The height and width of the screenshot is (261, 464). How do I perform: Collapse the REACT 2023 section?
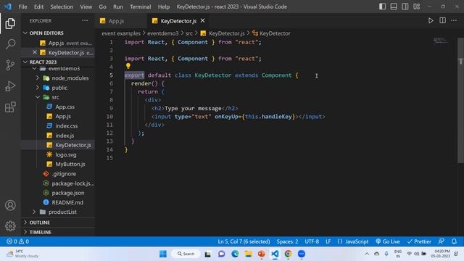pyautogui.click(x=59, y=62)
